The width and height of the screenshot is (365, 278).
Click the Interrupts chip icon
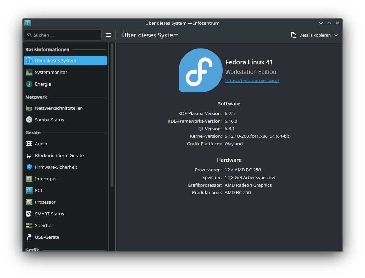click(29, 179)
